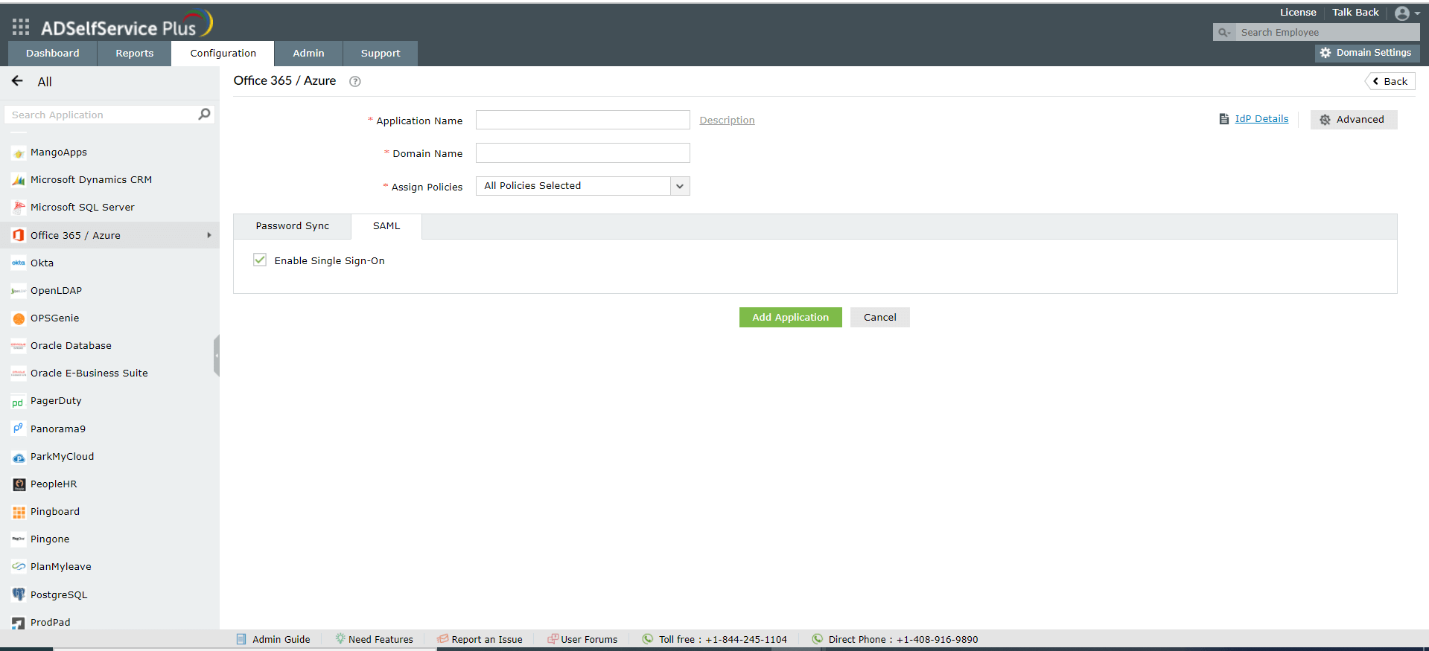Open the user account dropdown arrow
The image size is (1429, 651).
tap(1417, 13)
